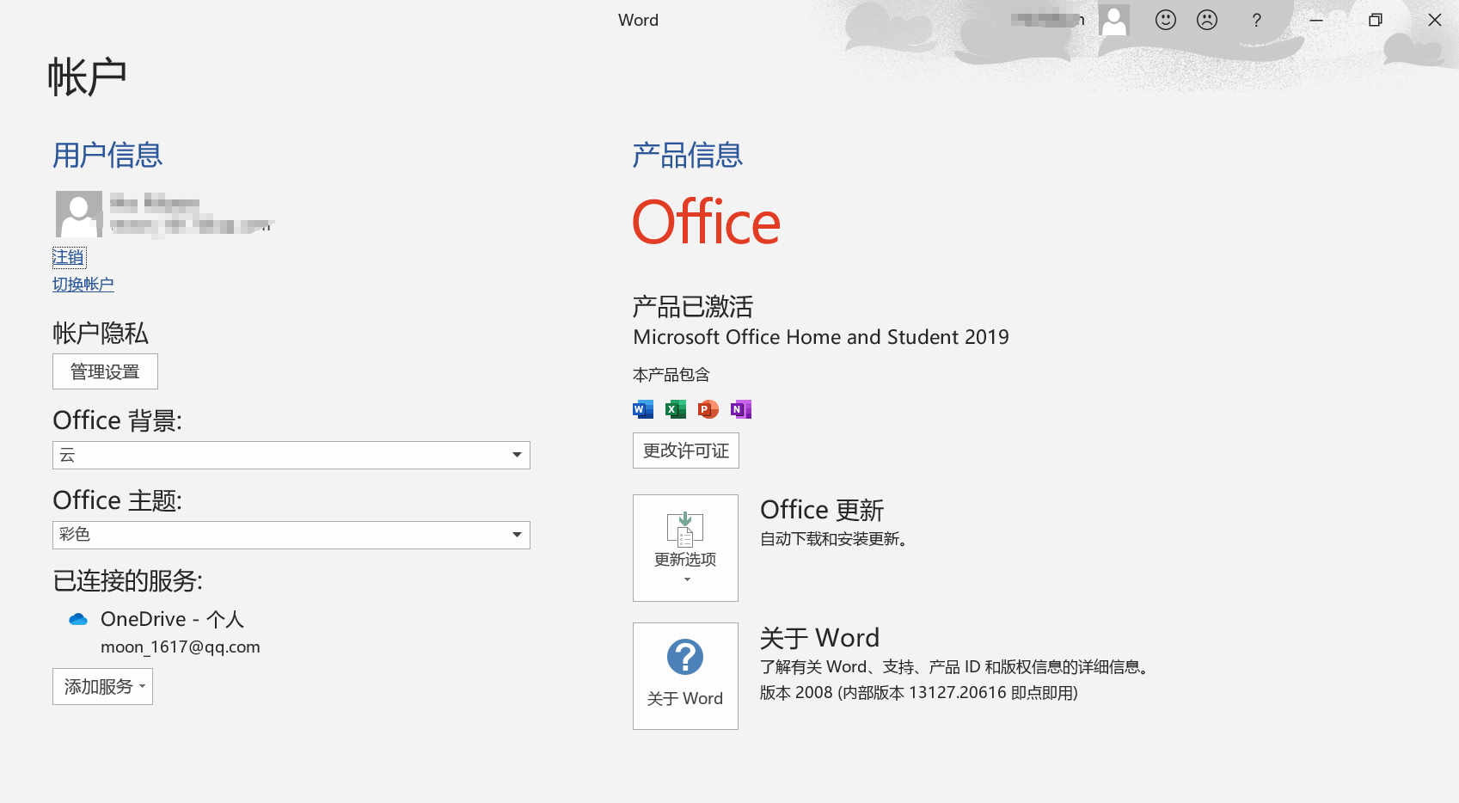Click the 用户信息 heading

click(107, 155)
